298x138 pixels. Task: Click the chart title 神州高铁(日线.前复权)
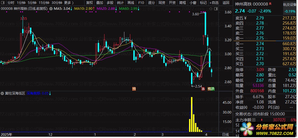click(31, 9)
